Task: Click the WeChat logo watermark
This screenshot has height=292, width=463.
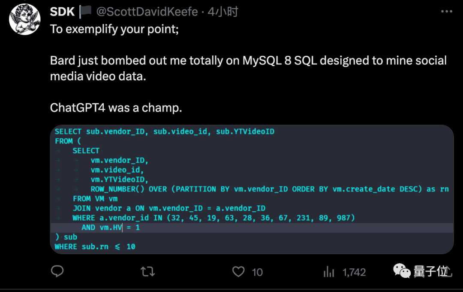Action: (x=402, y=271)
